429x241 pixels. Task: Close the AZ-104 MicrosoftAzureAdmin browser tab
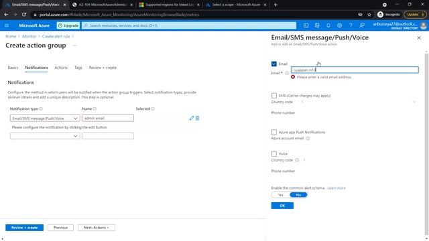pos(131,5)
